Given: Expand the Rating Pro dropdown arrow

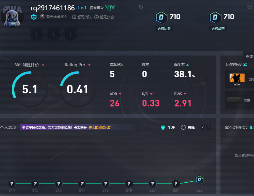Looking at the screenshot, I should click(89, 65).
